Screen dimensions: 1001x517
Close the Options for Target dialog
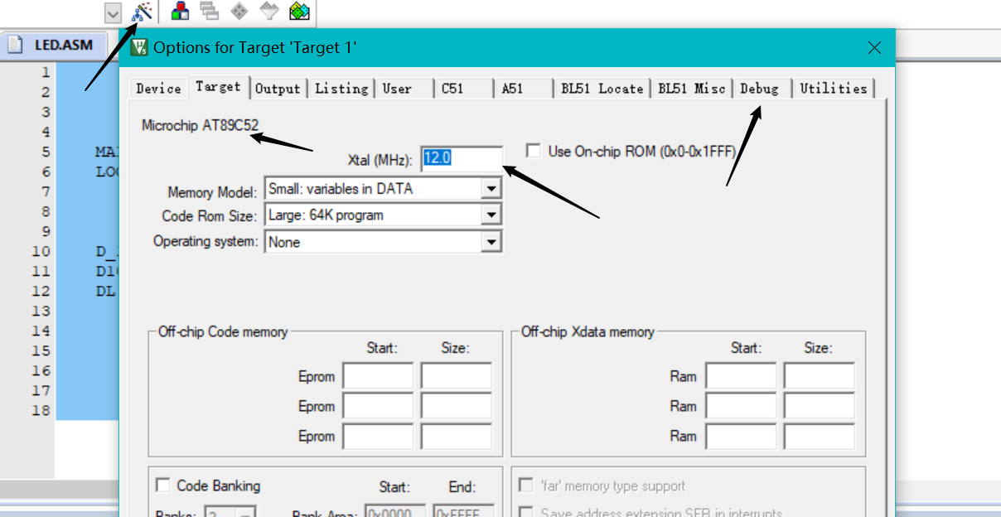(874, 48)
